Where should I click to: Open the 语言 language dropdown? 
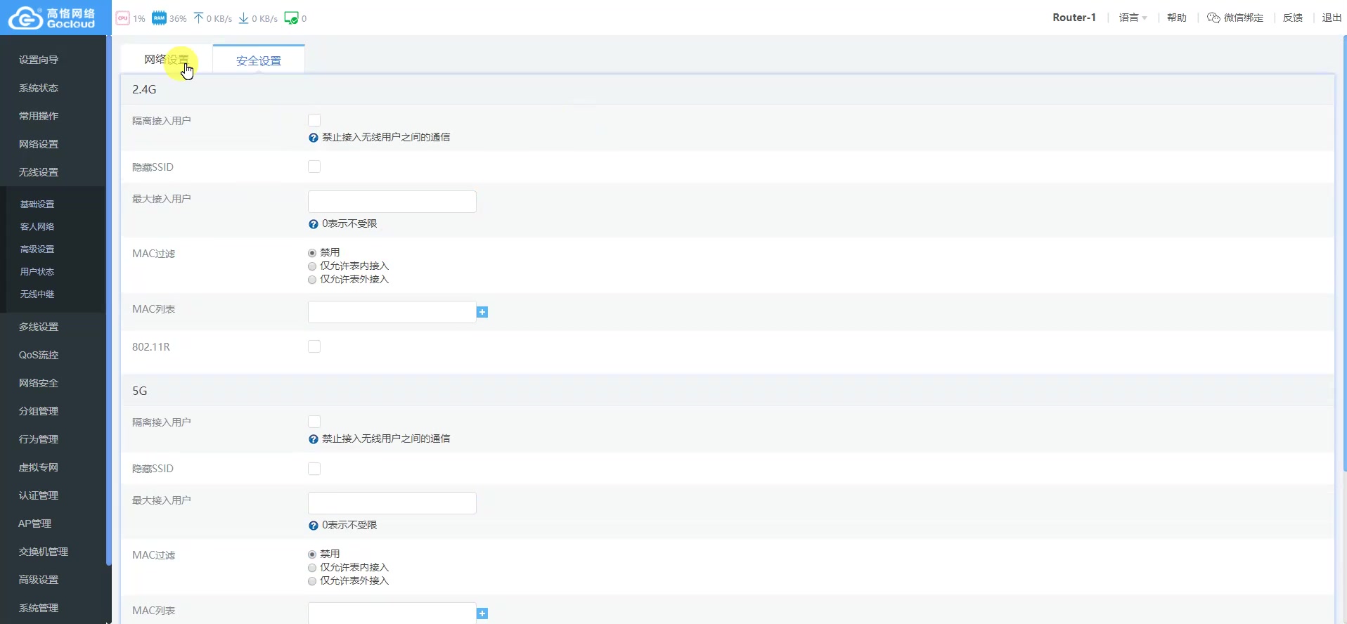pos(1133,18)
